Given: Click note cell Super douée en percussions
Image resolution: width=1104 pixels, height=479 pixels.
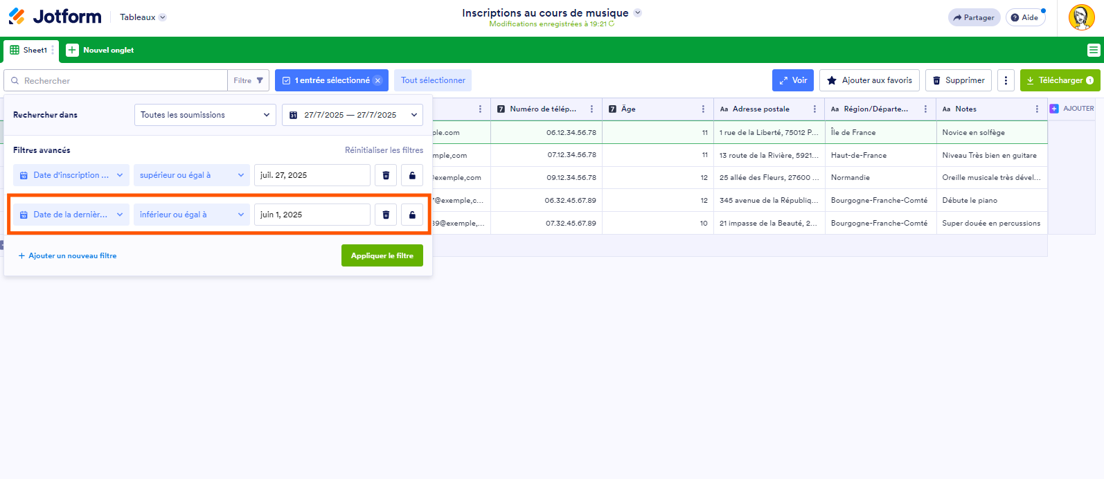Looking at the screenshot, I should point(992,223).
